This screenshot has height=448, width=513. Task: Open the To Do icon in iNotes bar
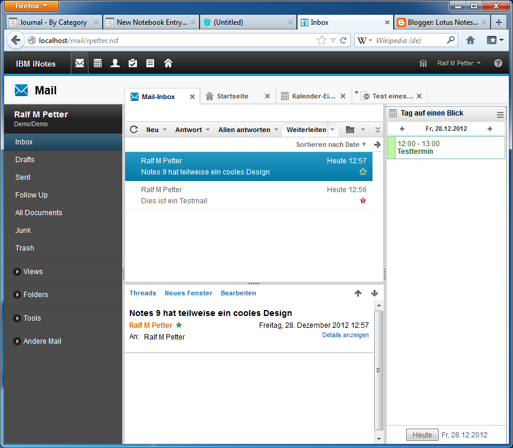pyautogui.click(x=133, y=63)
